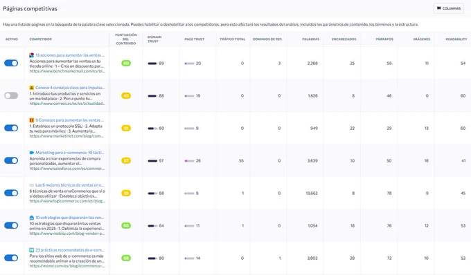Open '13 acciones para aumentar las ventas' link
471x275 pixels.
coord(70,55)
